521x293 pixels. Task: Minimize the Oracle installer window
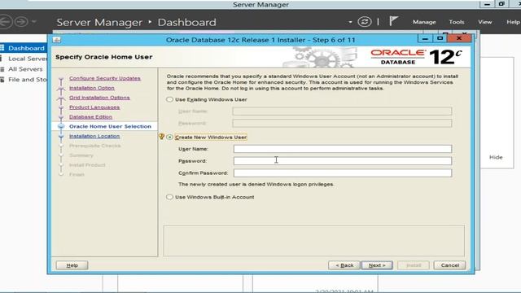click(425, 39)
